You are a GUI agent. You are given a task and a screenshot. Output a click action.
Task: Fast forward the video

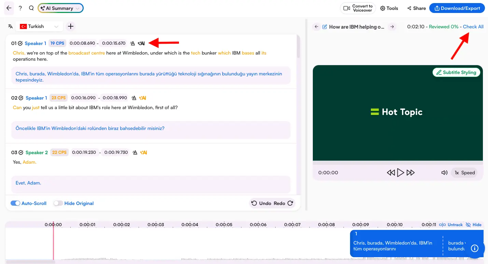tap(410, 173)
